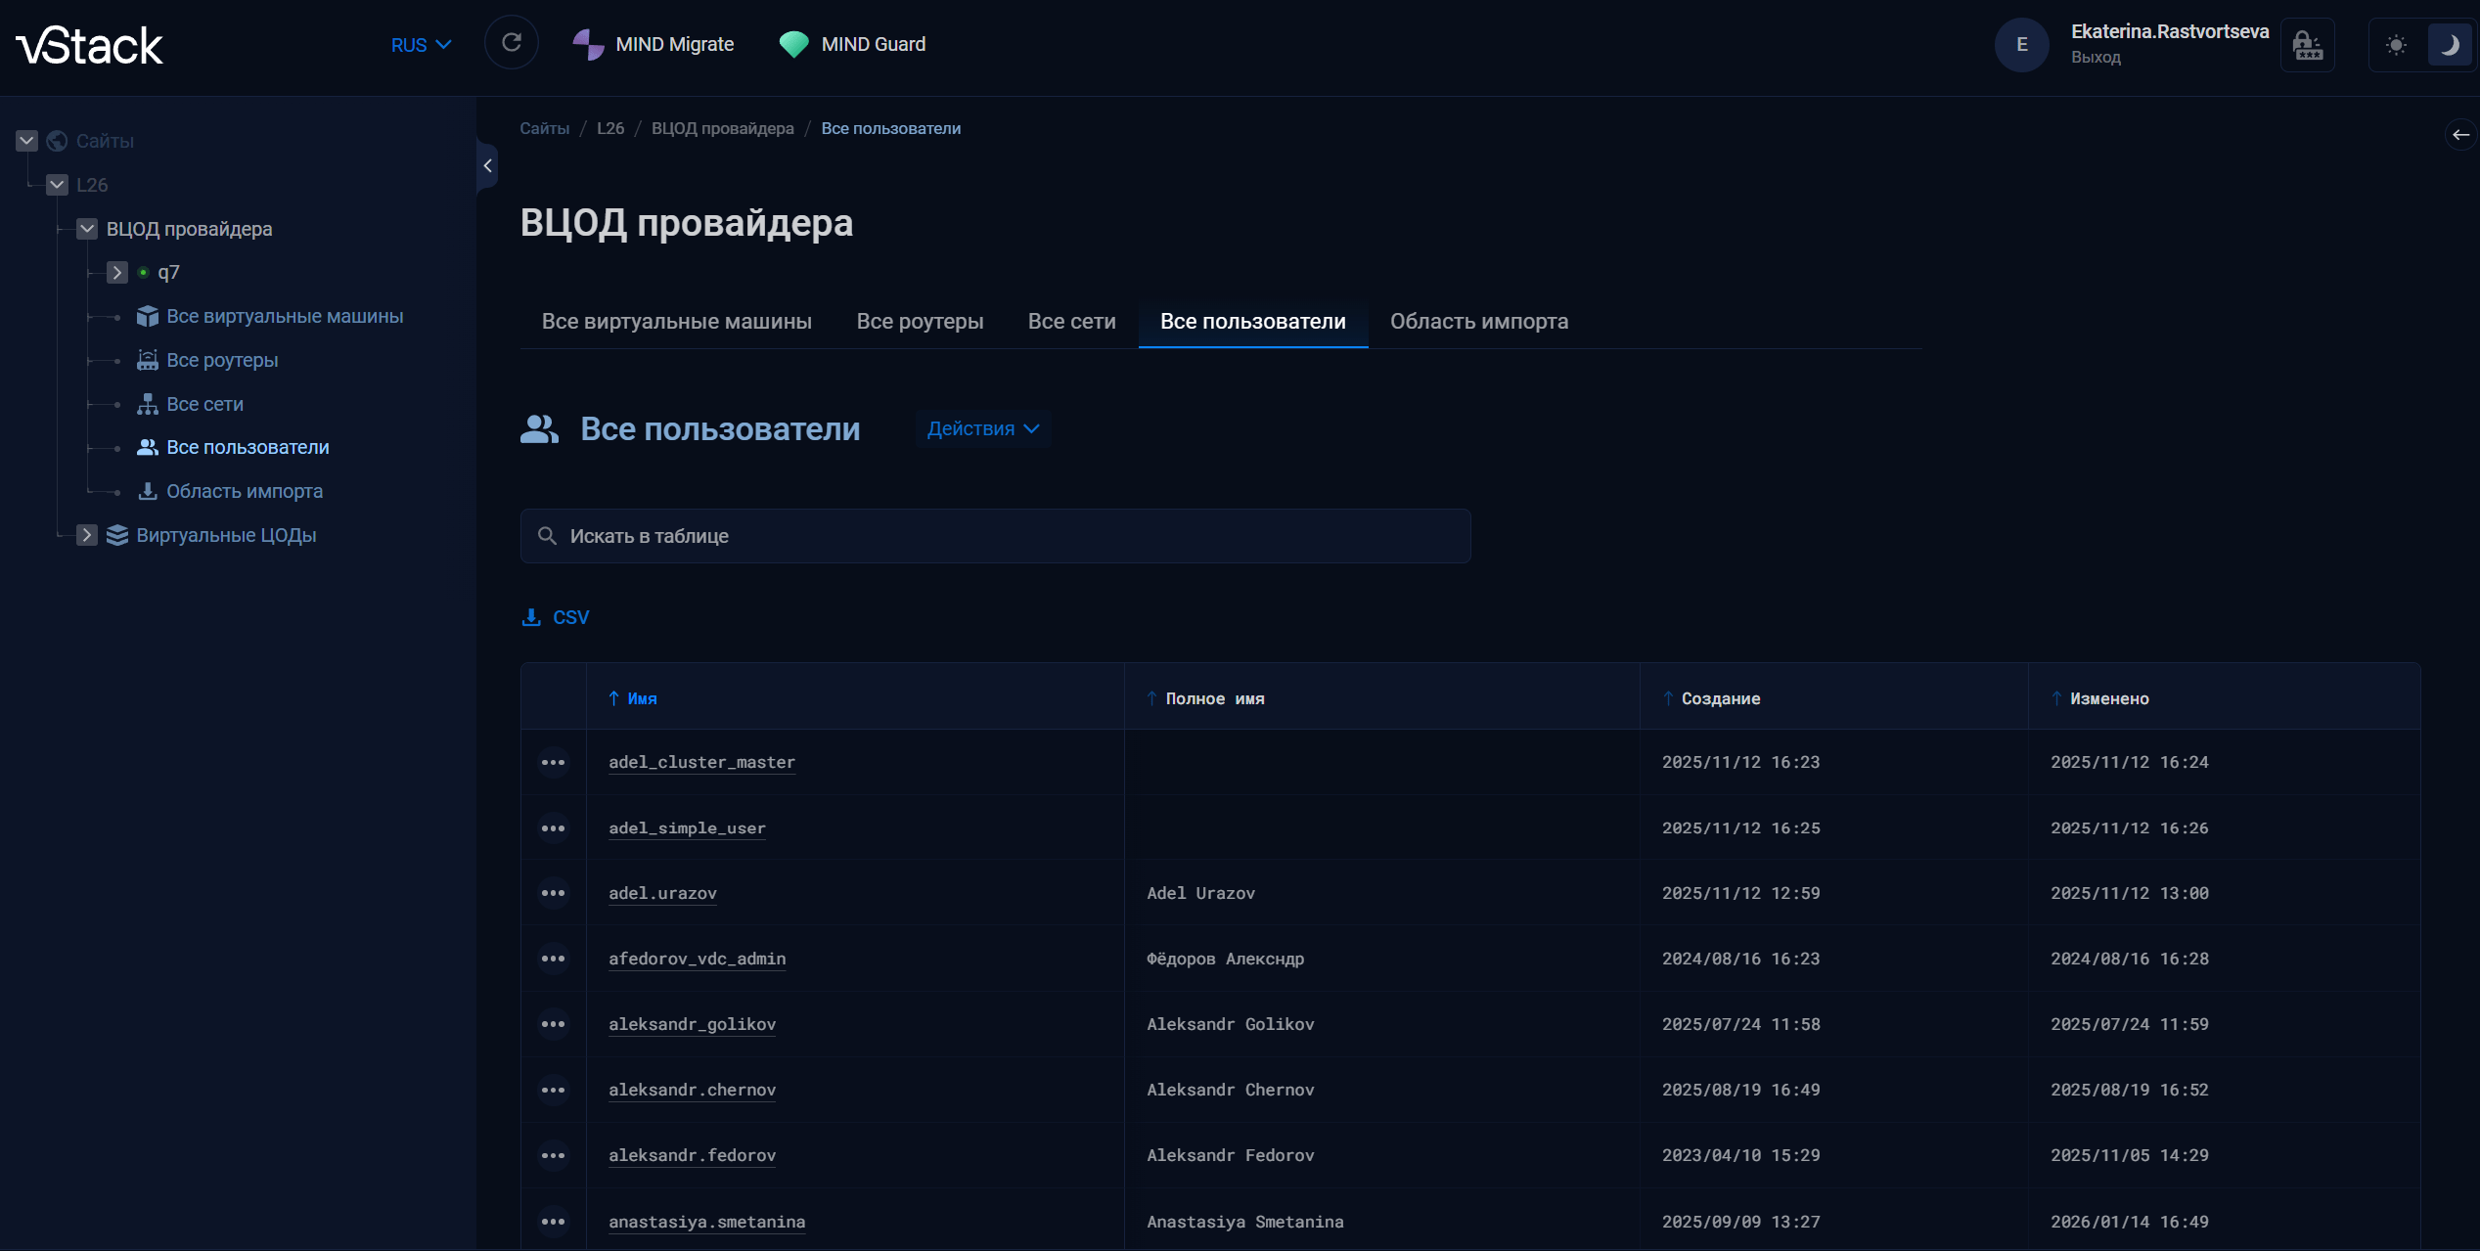Switch to the Все сети tab
The width and height of the screenshot is (2480, 1251).
point(1071,322)
